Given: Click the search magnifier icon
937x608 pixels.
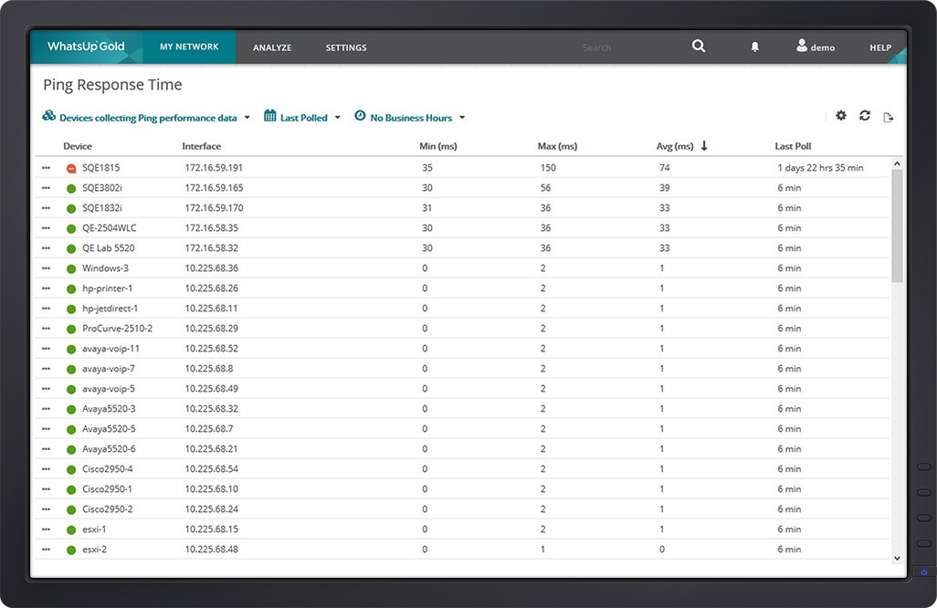Looking at the screenshot, I should click(699, 47).
